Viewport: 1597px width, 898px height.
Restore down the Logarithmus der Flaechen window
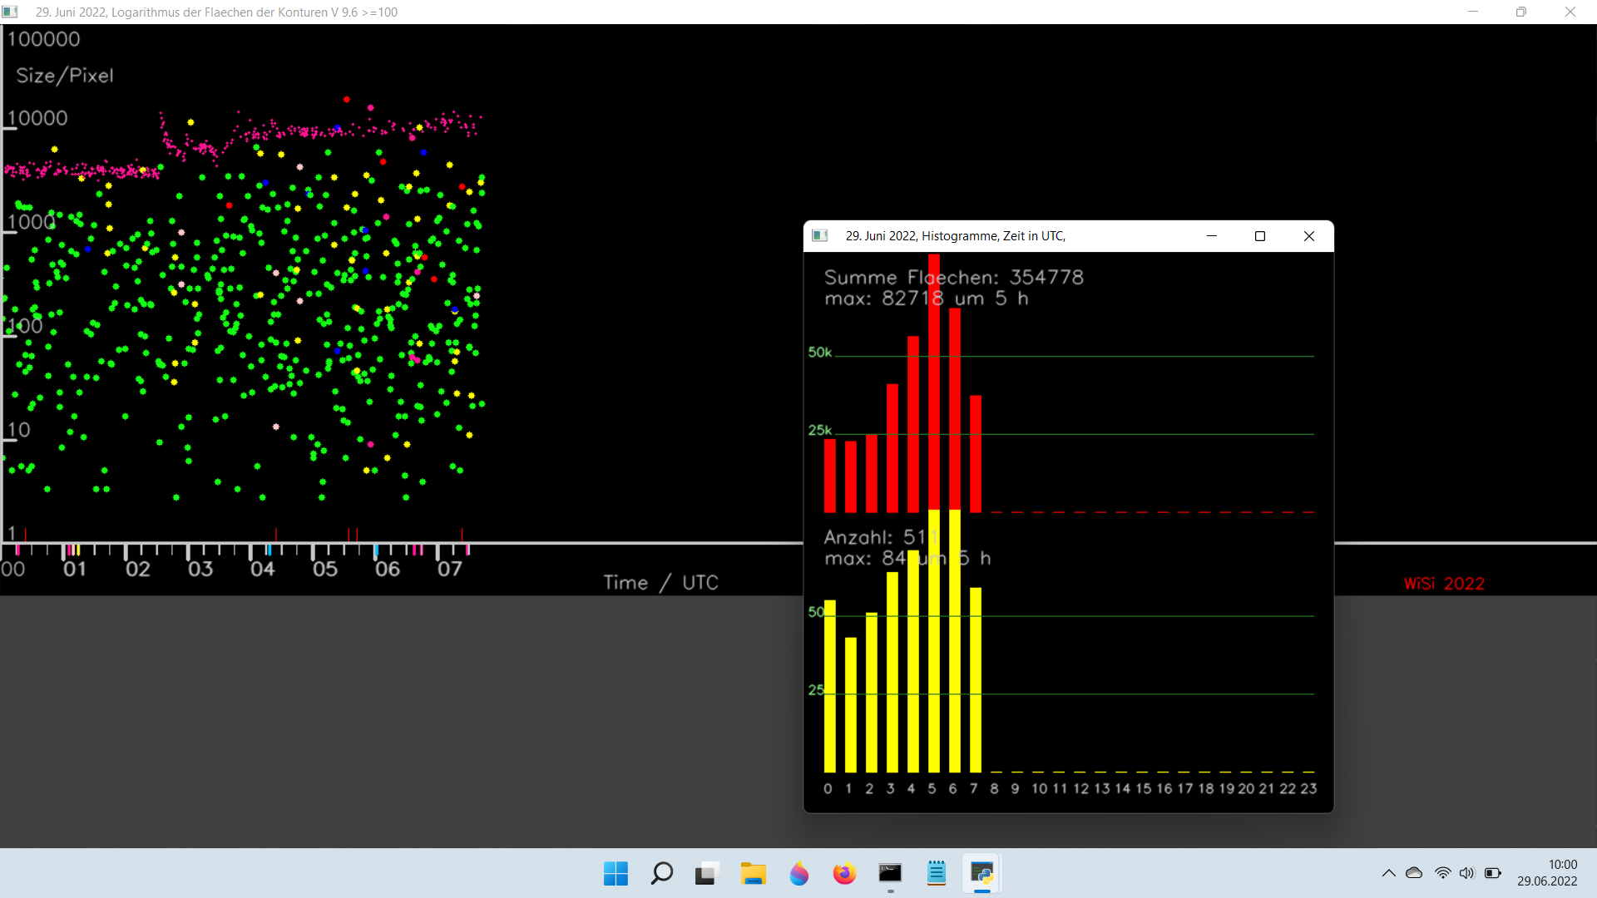pyautogui.click(x=1521, y=12)
